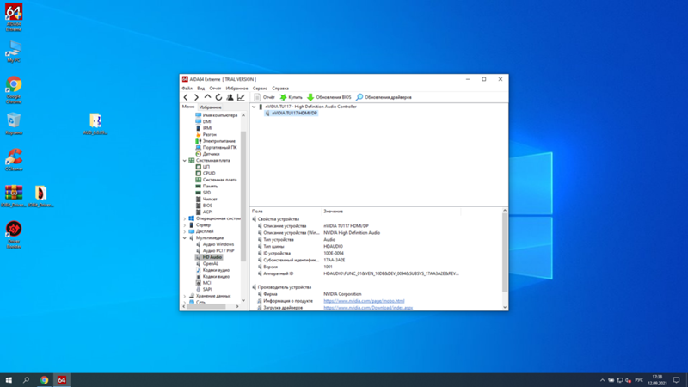Refresh the page with the circular arrow icon
Image resolution: width=688 pixels, height=387 pixels.
(x=218, y=97)
